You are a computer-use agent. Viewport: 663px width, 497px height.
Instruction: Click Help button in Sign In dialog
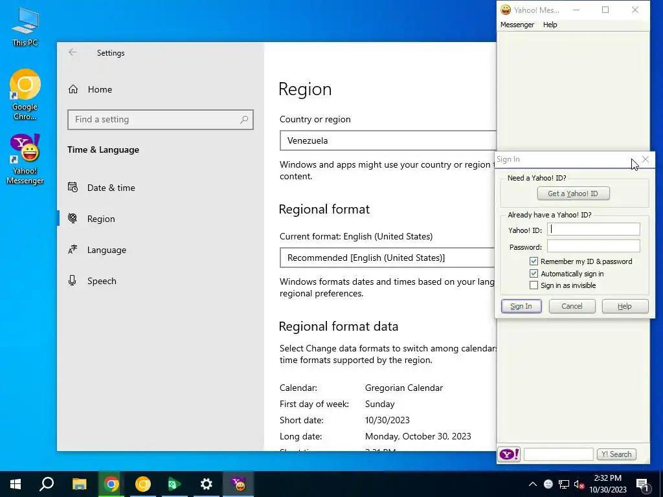(x=625, y=306)
